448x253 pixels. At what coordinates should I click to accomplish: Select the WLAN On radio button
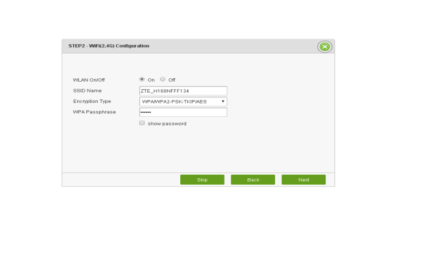(x=142, y=79)
